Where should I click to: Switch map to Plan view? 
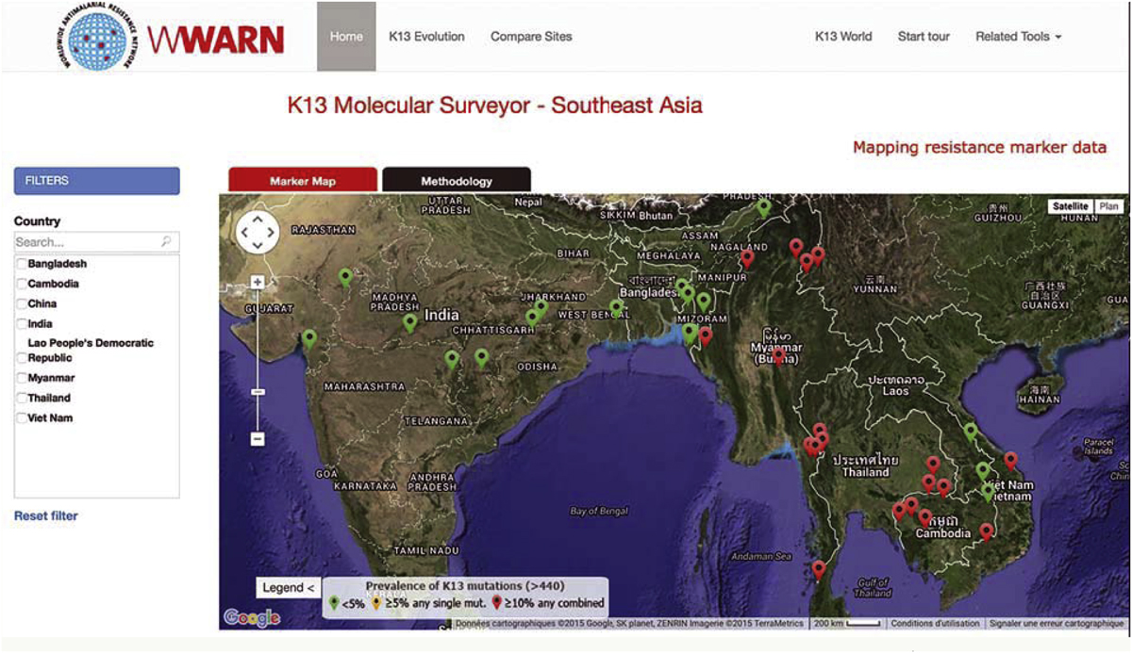pyautogui.click(x=1108, y=206)
